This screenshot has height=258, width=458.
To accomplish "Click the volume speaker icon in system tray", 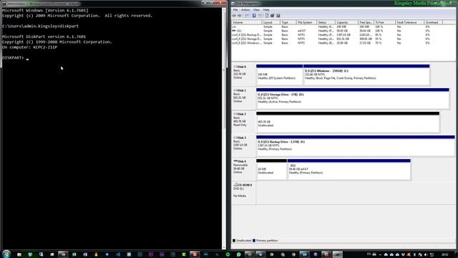I will pos(426,255).
